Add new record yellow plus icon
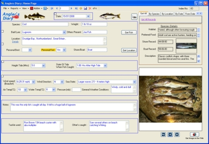 coord(81,8)
